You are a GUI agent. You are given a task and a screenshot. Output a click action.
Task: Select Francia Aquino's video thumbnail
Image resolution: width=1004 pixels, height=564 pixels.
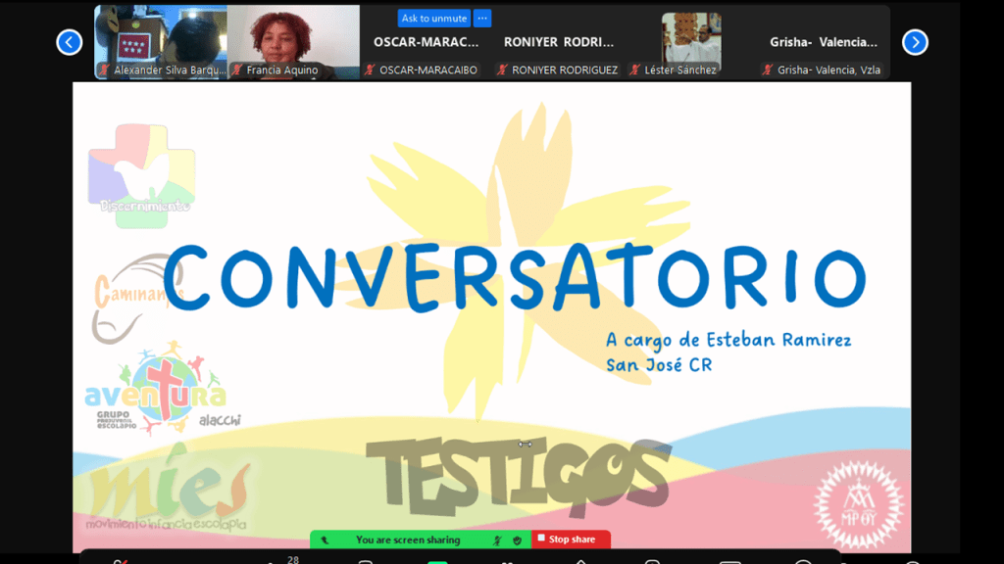(x=293, y=39)
